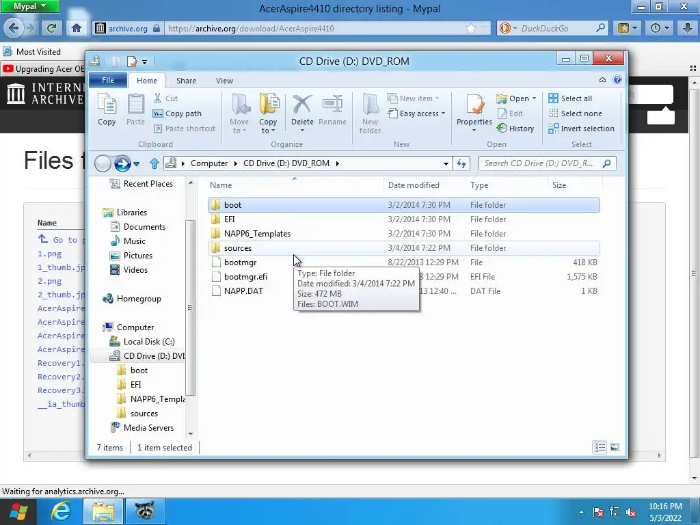Click the Mypal bookmarks star menu icon
This screenshot has height=525, width=700.
[628, 28]
